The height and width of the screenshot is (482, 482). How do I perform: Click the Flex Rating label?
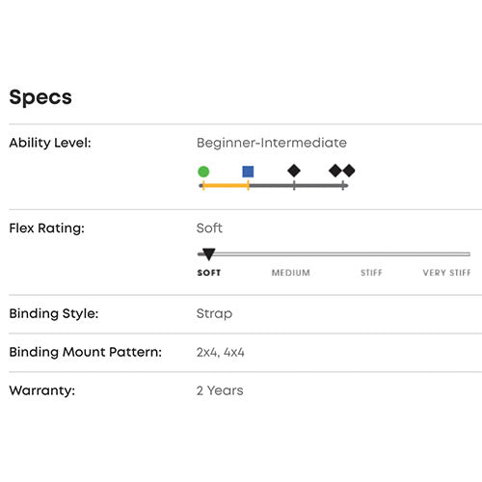pos(47,228)
